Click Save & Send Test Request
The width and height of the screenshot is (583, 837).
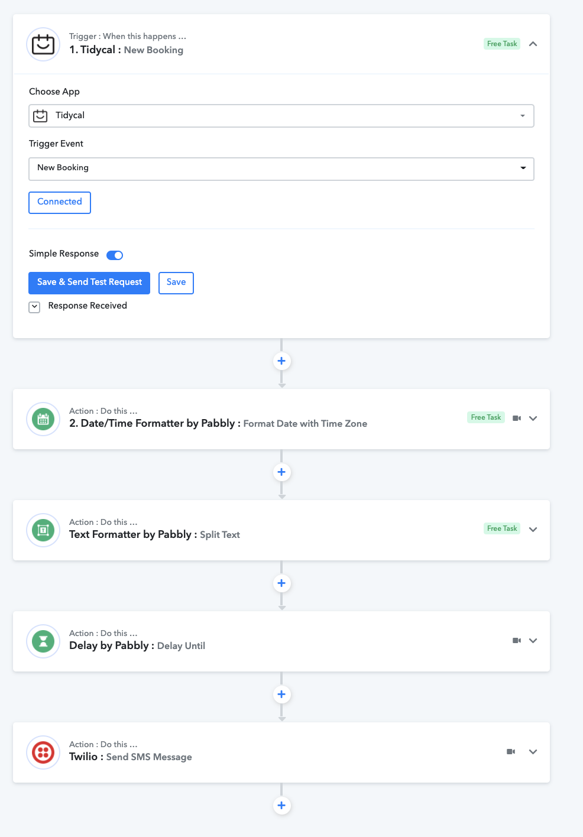click(x=89, y=283)
